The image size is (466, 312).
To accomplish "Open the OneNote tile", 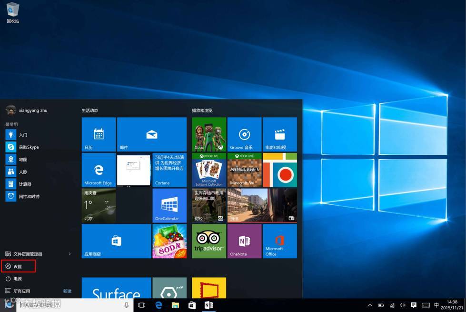I will pyautogui.click(x=244, y=241).
